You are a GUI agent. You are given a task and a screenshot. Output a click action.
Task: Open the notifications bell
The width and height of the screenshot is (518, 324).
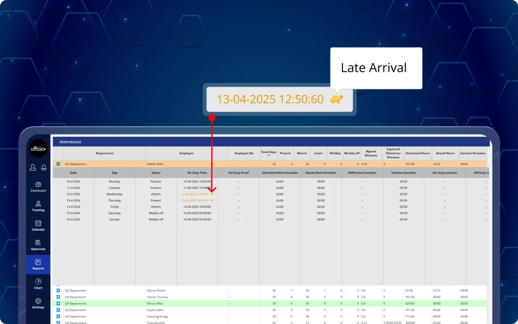pos(44,168)
